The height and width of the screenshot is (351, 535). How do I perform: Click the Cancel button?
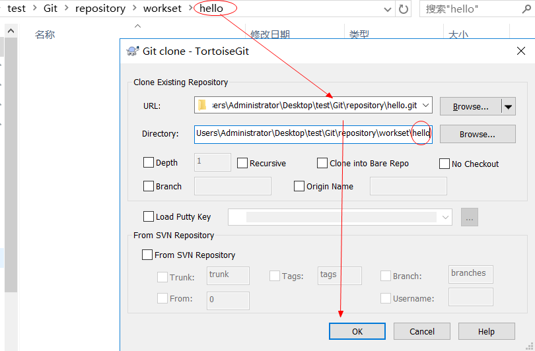[421, 331]
